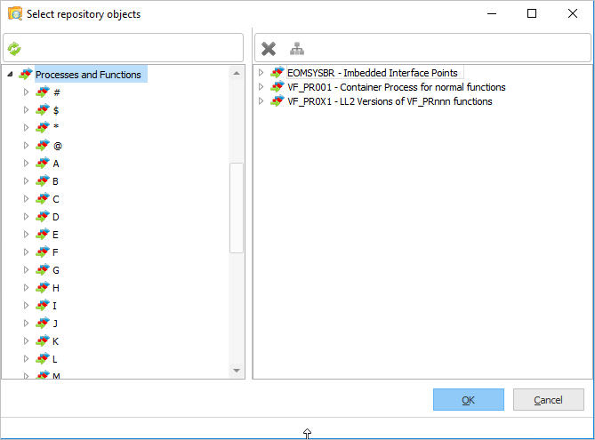Select the # item in the tree

coord(56,92)
